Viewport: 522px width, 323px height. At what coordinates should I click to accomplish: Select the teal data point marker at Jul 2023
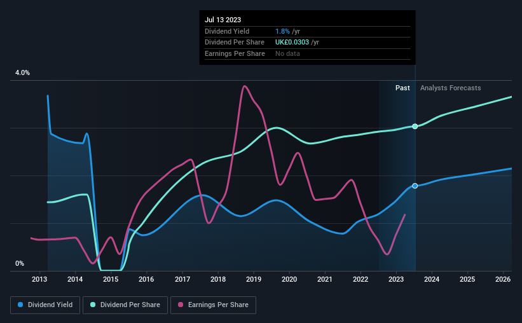[415, 126]
